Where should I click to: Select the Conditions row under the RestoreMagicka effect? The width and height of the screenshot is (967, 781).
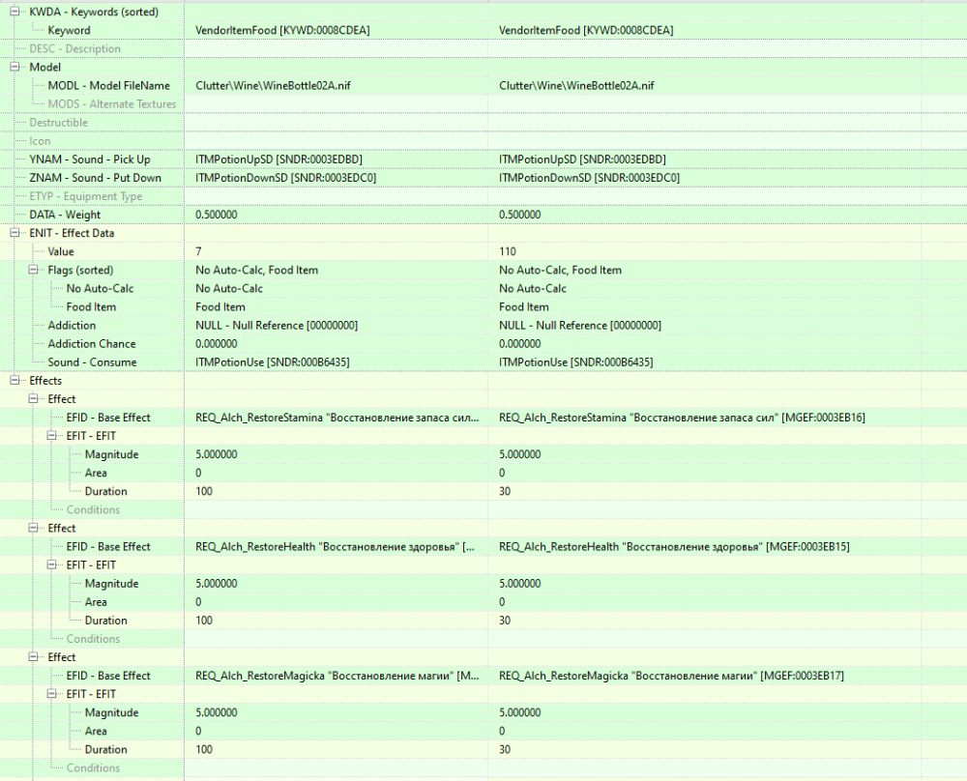93,768
